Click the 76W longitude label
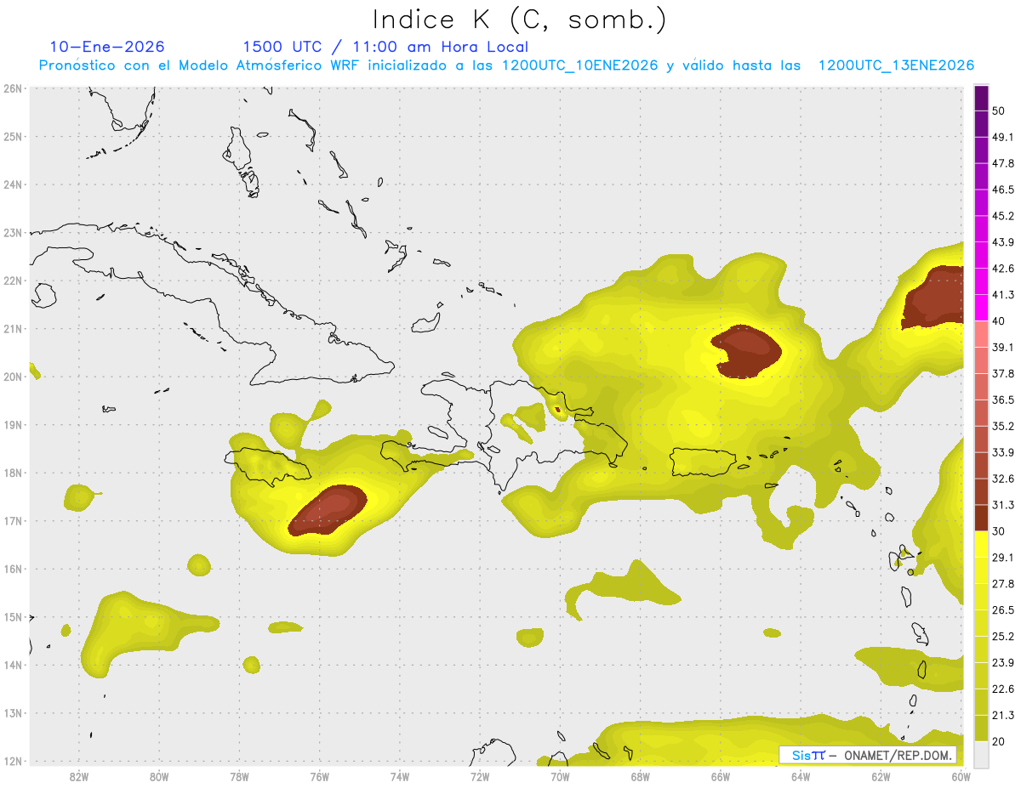 319,776
